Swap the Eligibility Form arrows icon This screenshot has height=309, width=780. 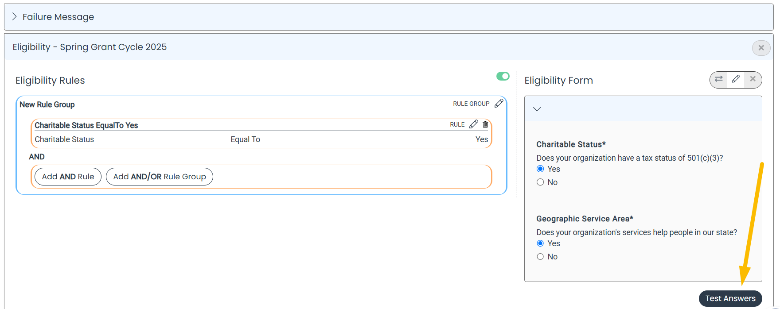click(719, 79)
